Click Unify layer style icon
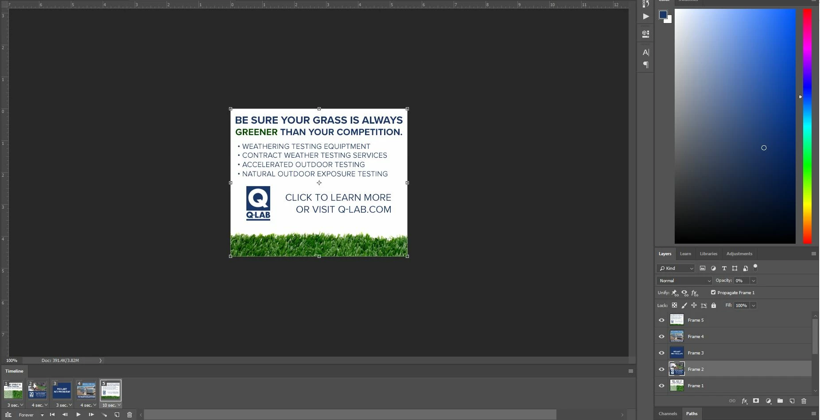 pos(695,293)
